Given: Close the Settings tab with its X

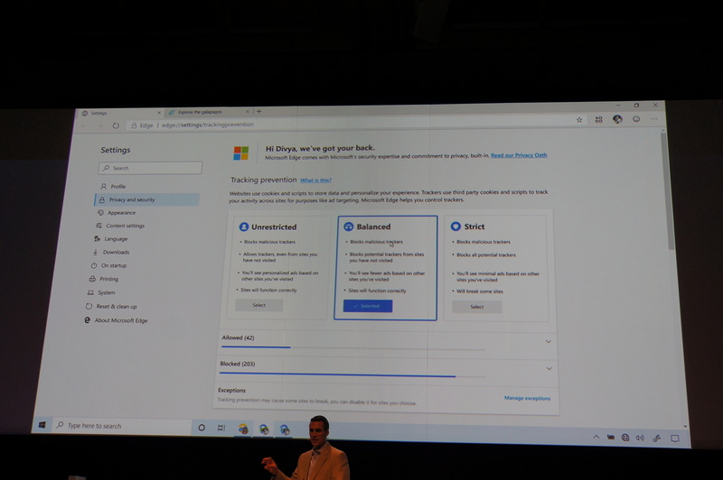Looking at the screenshot, I should [159, 113].
